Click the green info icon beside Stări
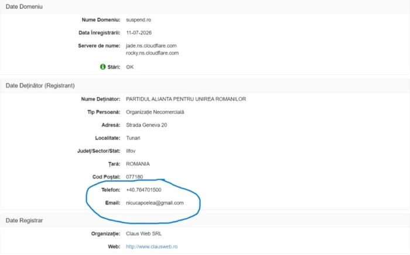Screen dimensions: 410x255 coord(102,67)
